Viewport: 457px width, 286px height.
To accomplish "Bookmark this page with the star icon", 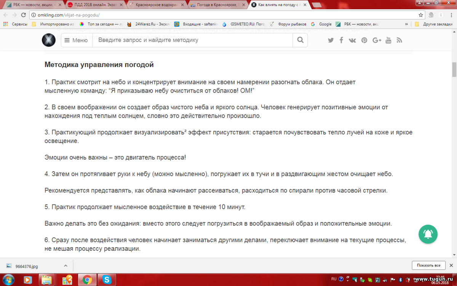I will (421, 15).
